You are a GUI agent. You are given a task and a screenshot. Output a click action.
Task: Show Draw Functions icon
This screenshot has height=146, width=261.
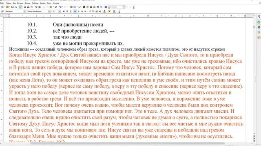pos(80,7)
